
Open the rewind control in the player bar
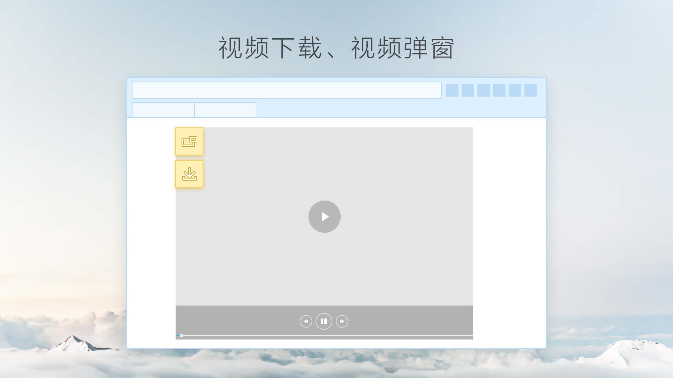[x=306, y=321]
